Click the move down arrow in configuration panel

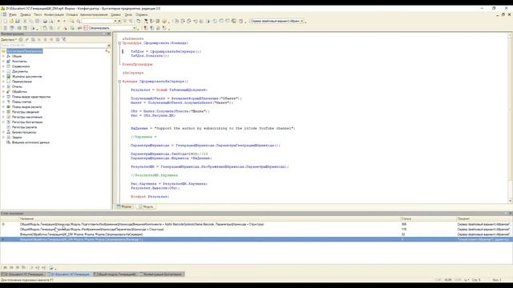(x=51, y=39)
